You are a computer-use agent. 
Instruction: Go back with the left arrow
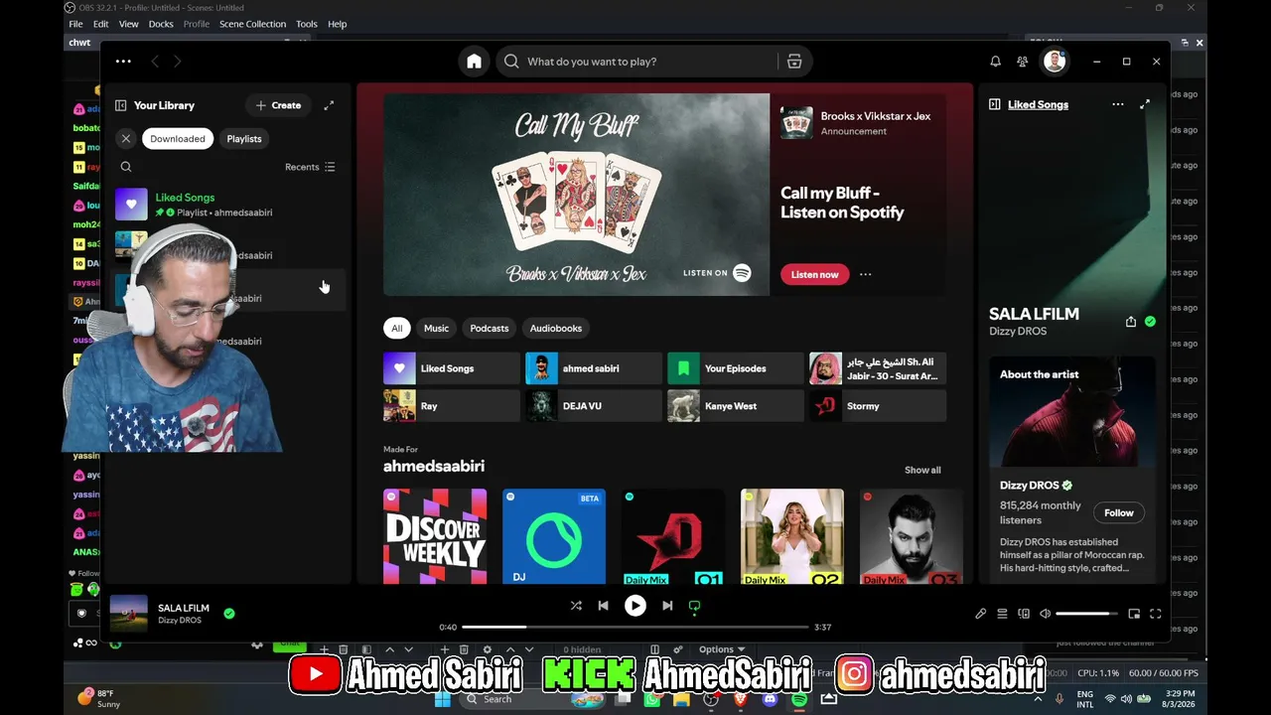pyautogui.click(x=155, y=62)
